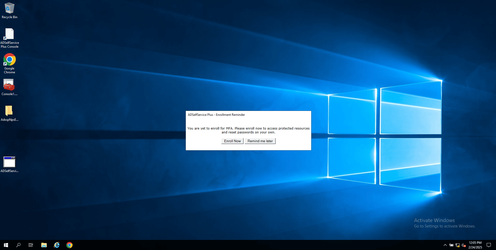This screenshot has height=250, width=496.
Task: Open the Action Center notification icon
Action: pos(488,245)
